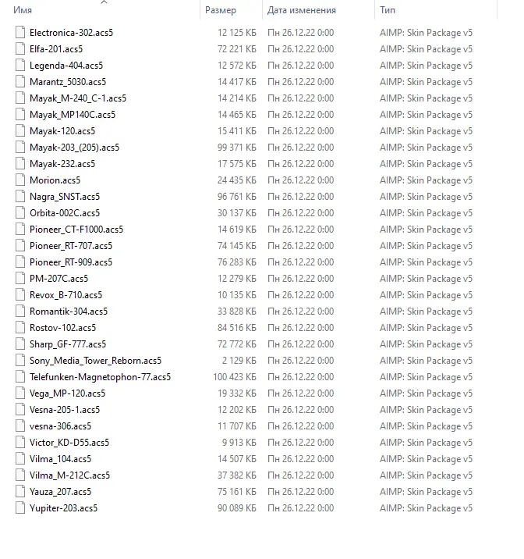Click the file icon beside Morion.acs5
Viewport: 524px width, 559px height.
pos(20,180)
